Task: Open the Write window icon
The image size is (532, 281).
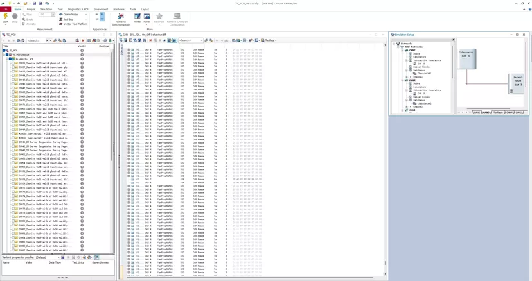Action: 137,18
